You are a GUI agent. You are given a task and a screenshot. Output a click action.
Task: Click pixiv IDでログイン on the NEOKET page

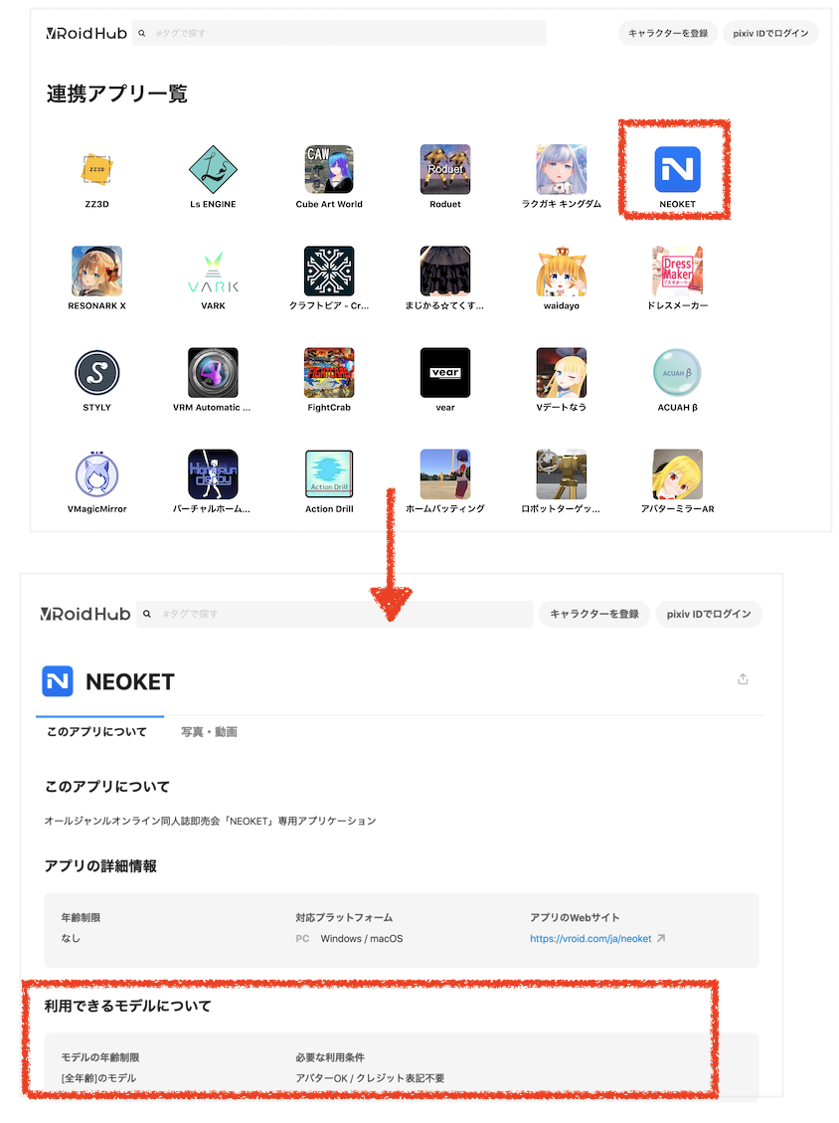point(709,614)
